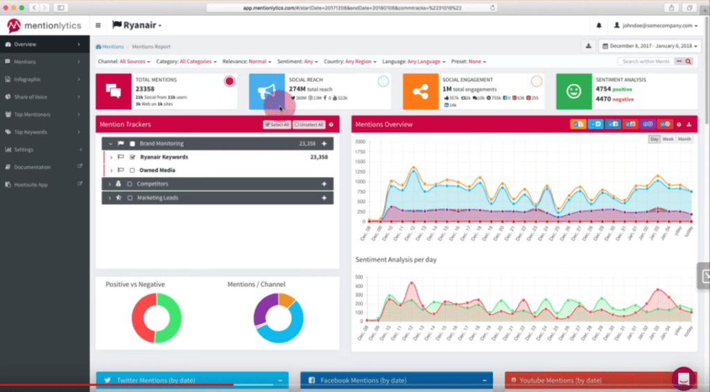The height and width of the screenshot is (392, 710).
Task: Click the red video progress bar
Action: [116, 385]
